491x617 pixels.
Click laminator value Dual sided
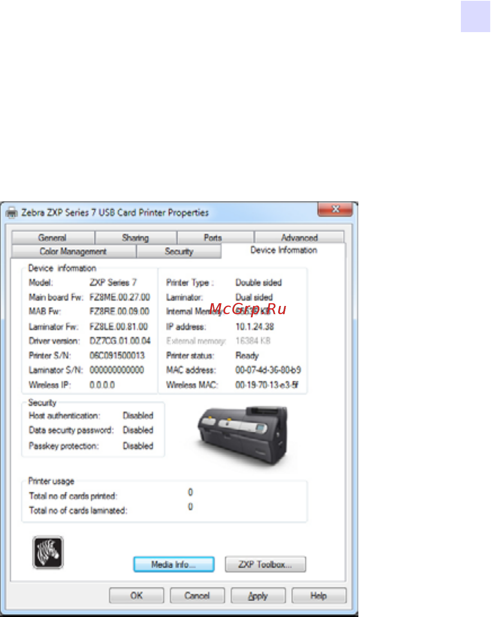pos(254,297)
